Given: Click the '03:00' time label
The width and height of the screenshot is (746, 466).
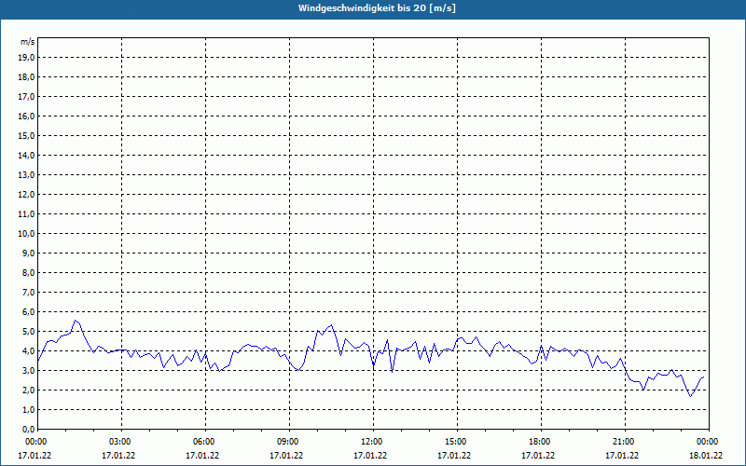Looking at the screenshot, I should pyautogui.click(x=120, y=442).
